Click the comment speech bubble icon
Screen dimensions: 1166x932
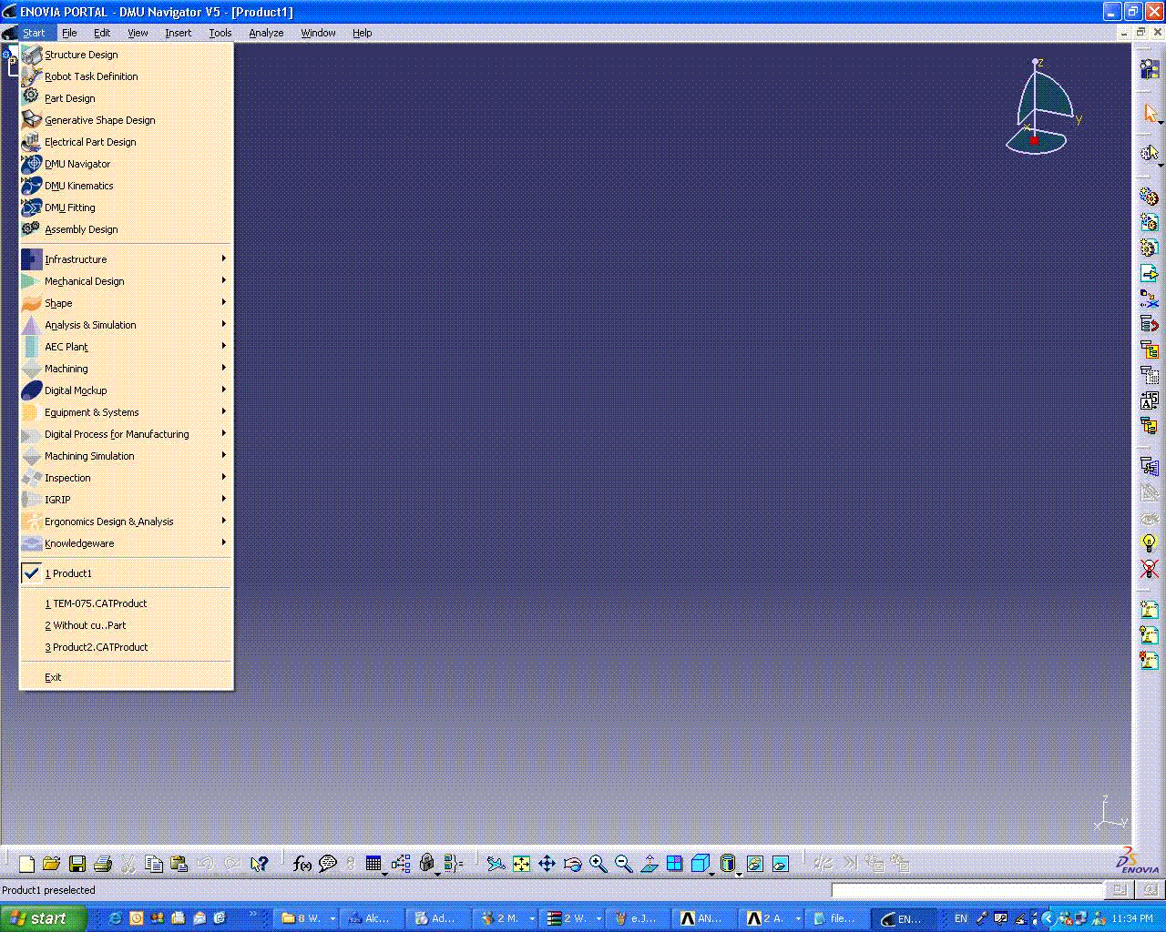click(328, 864)
